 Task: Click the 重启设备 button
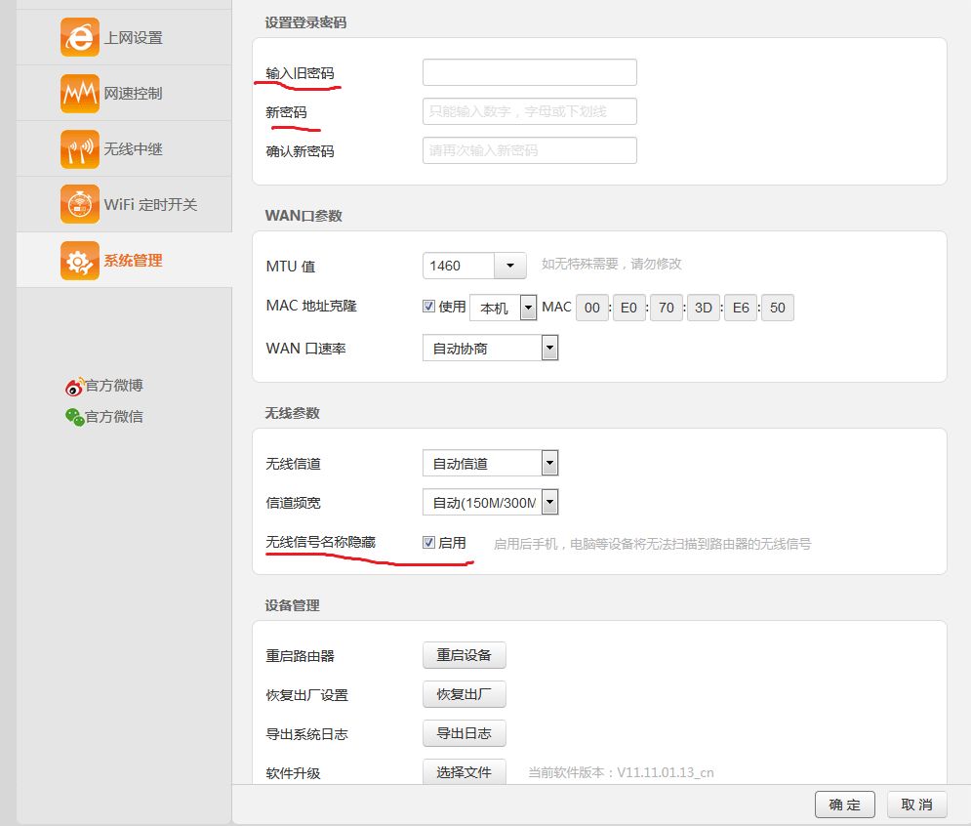[x=464, y=655]
